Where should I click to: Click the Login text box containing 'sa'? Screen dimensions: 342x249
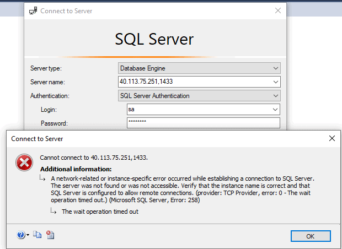tap(199, 110)
